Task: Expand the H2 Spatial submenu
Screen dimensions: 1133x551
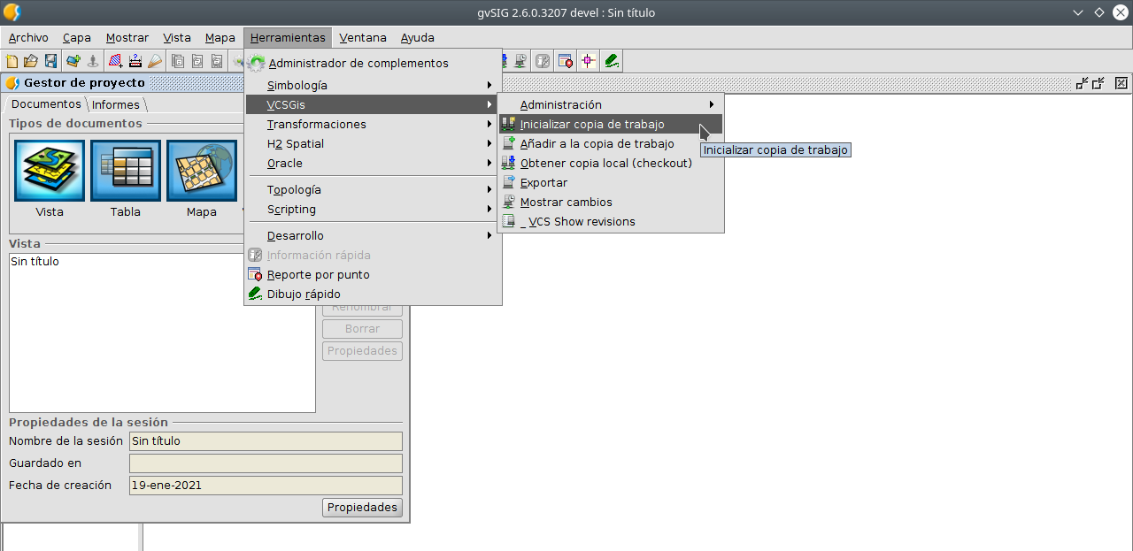Action: click(x=373, y=144)
